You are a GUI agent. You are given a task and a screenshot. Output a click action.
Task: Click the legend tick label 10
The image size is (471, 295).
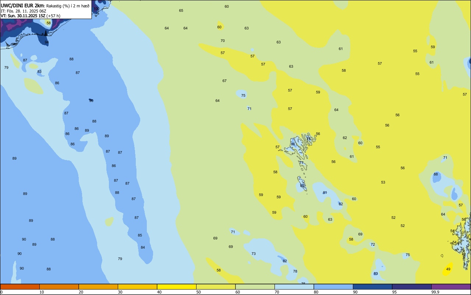[x=42, y=292]
